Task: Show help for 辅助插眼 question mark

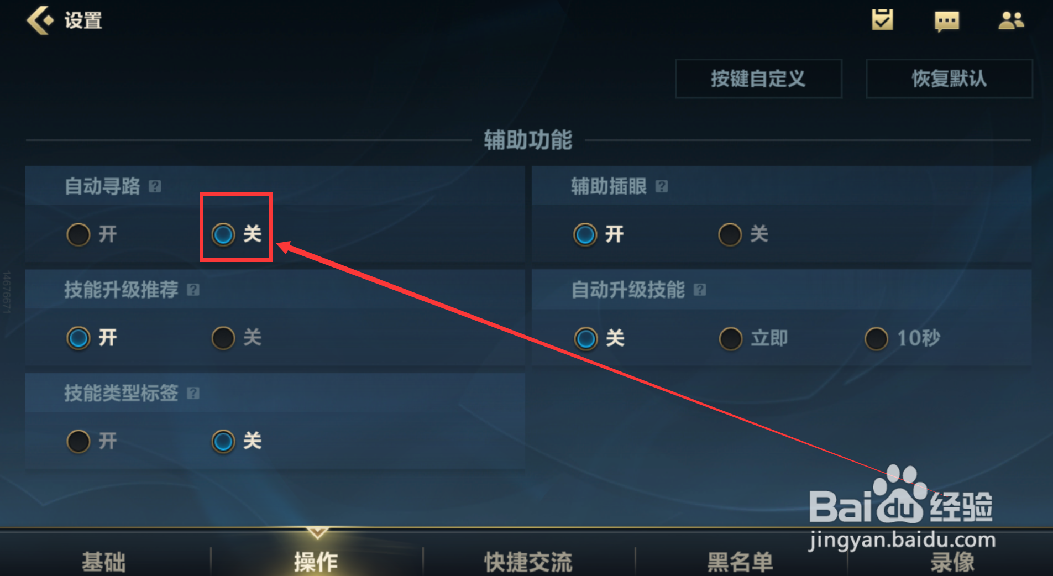Action: [x=662, y=186]
